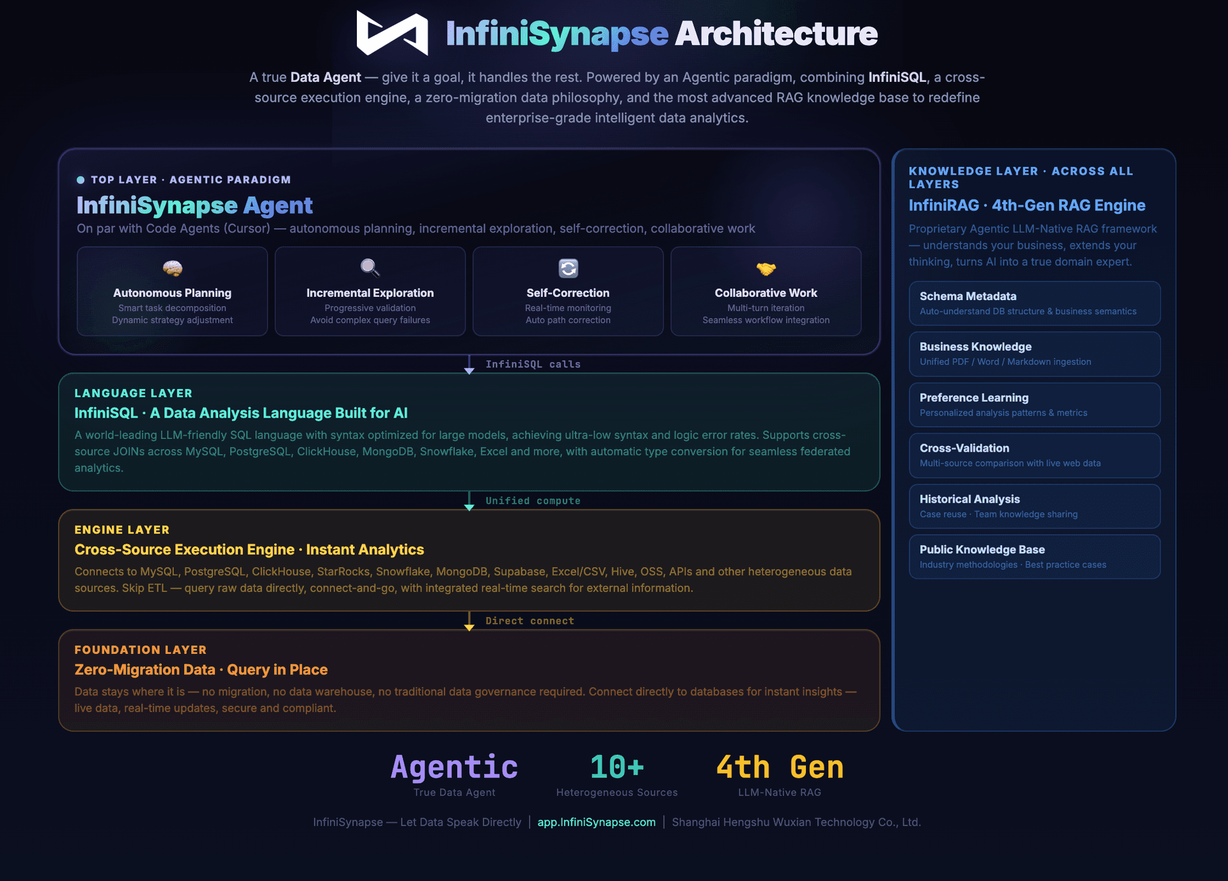Click the Auto-understand DB structure text
Screen dimensions: 1228x881
click(1028, 312)
